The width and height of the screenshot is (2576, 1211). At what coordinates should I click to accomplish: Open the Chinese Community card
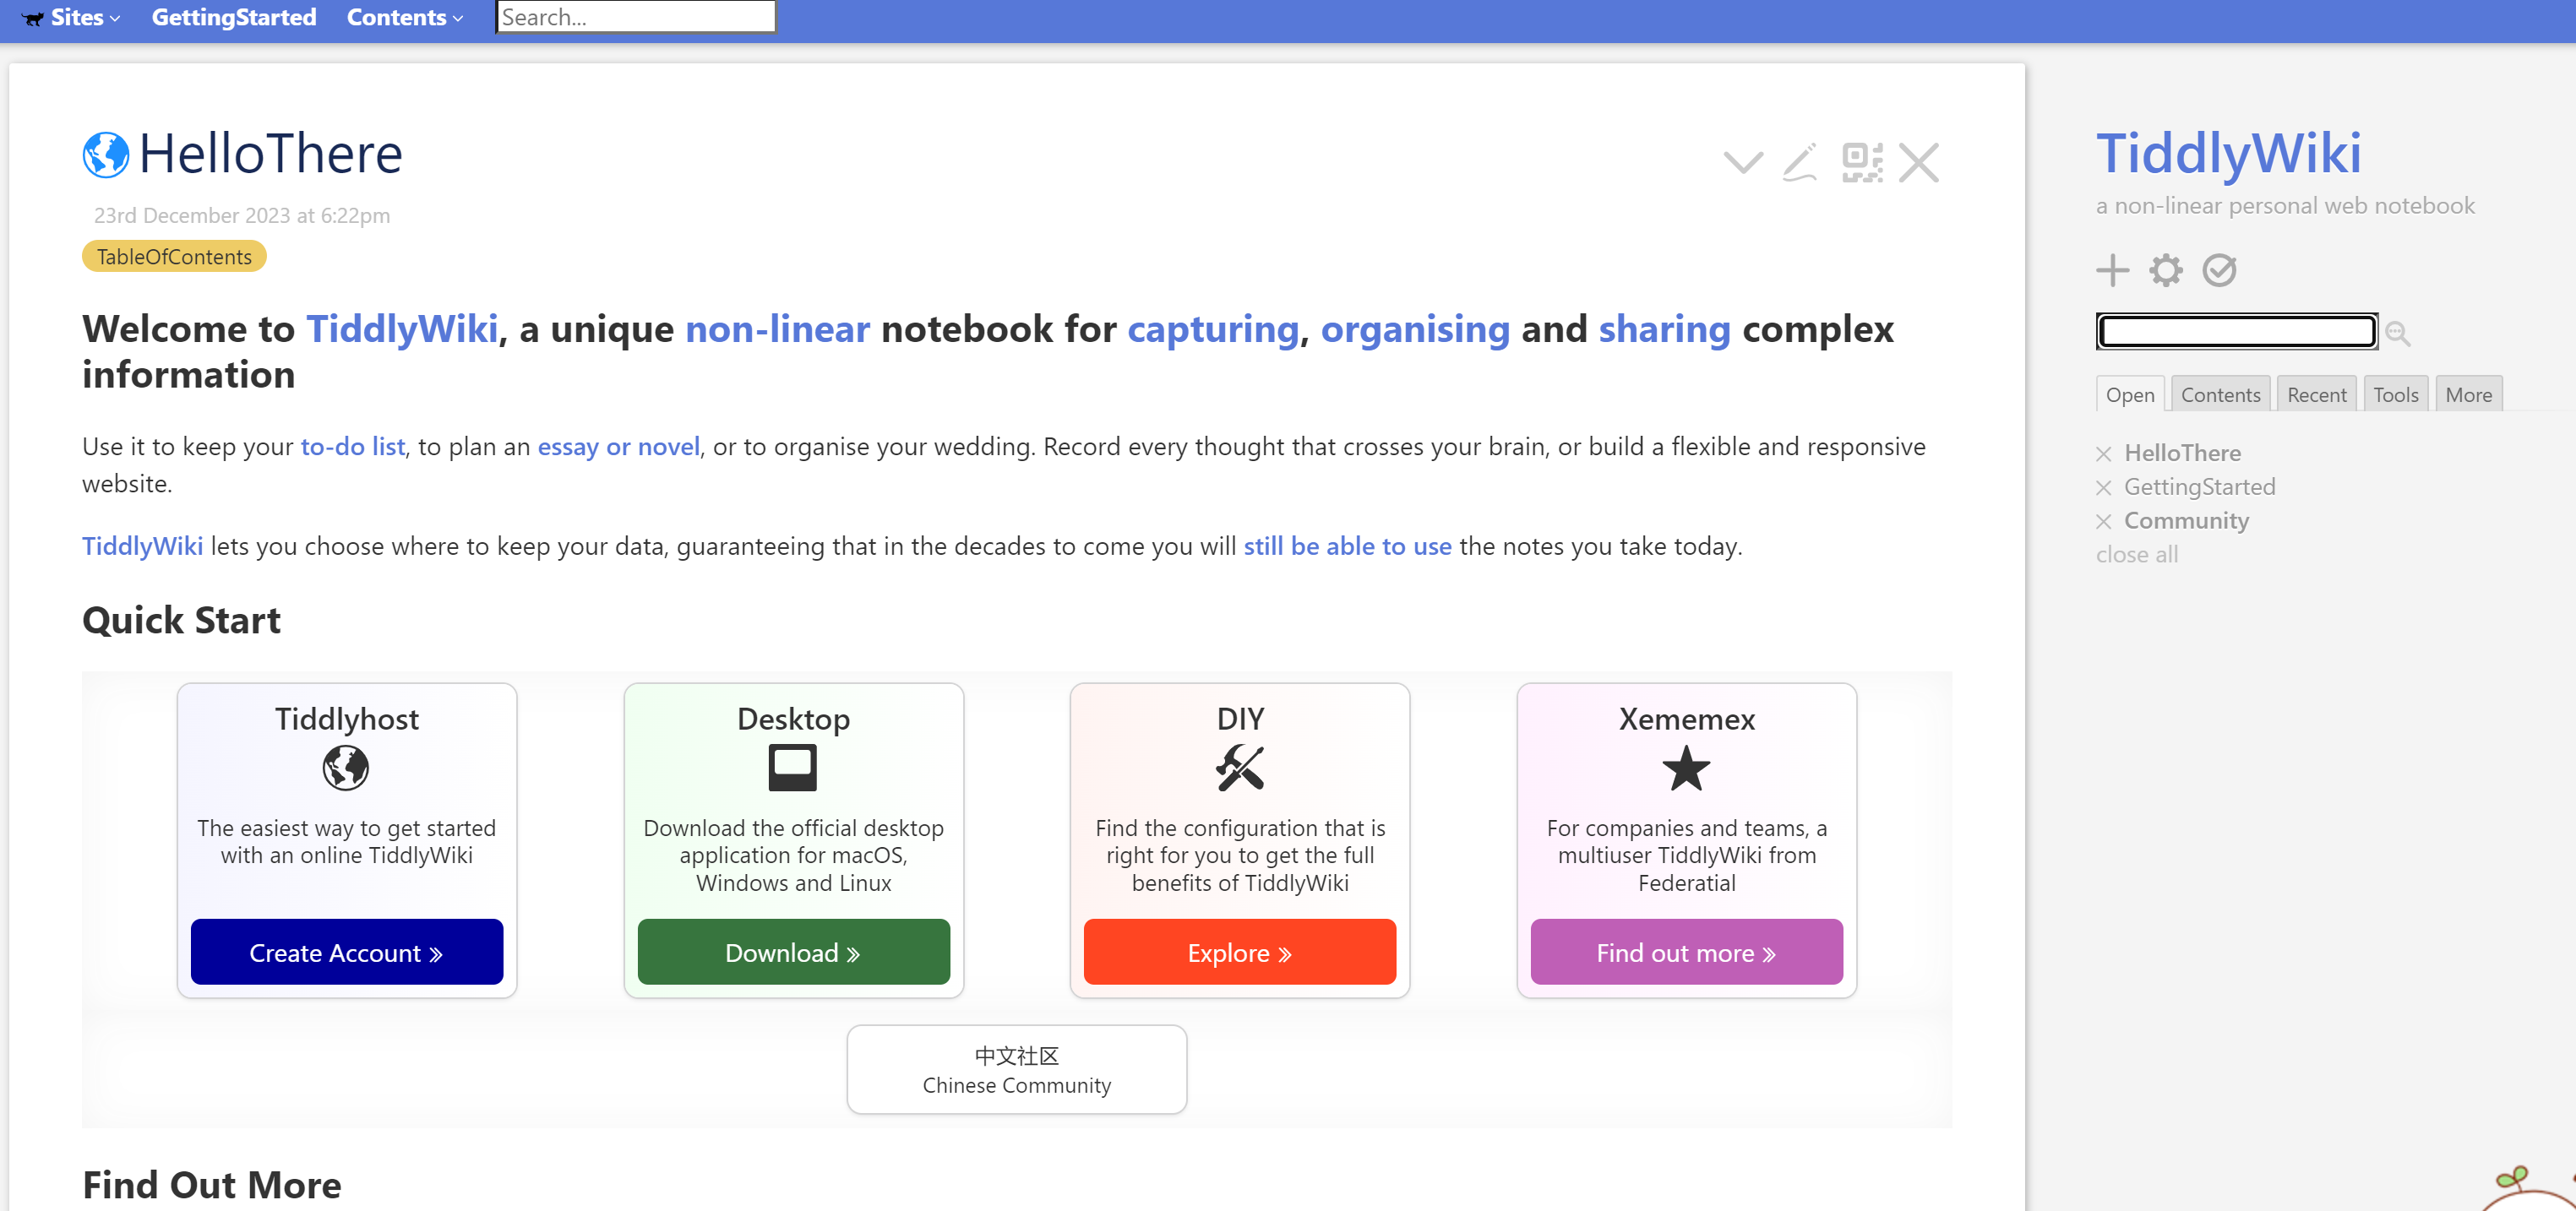[x=1016, y=1070]
